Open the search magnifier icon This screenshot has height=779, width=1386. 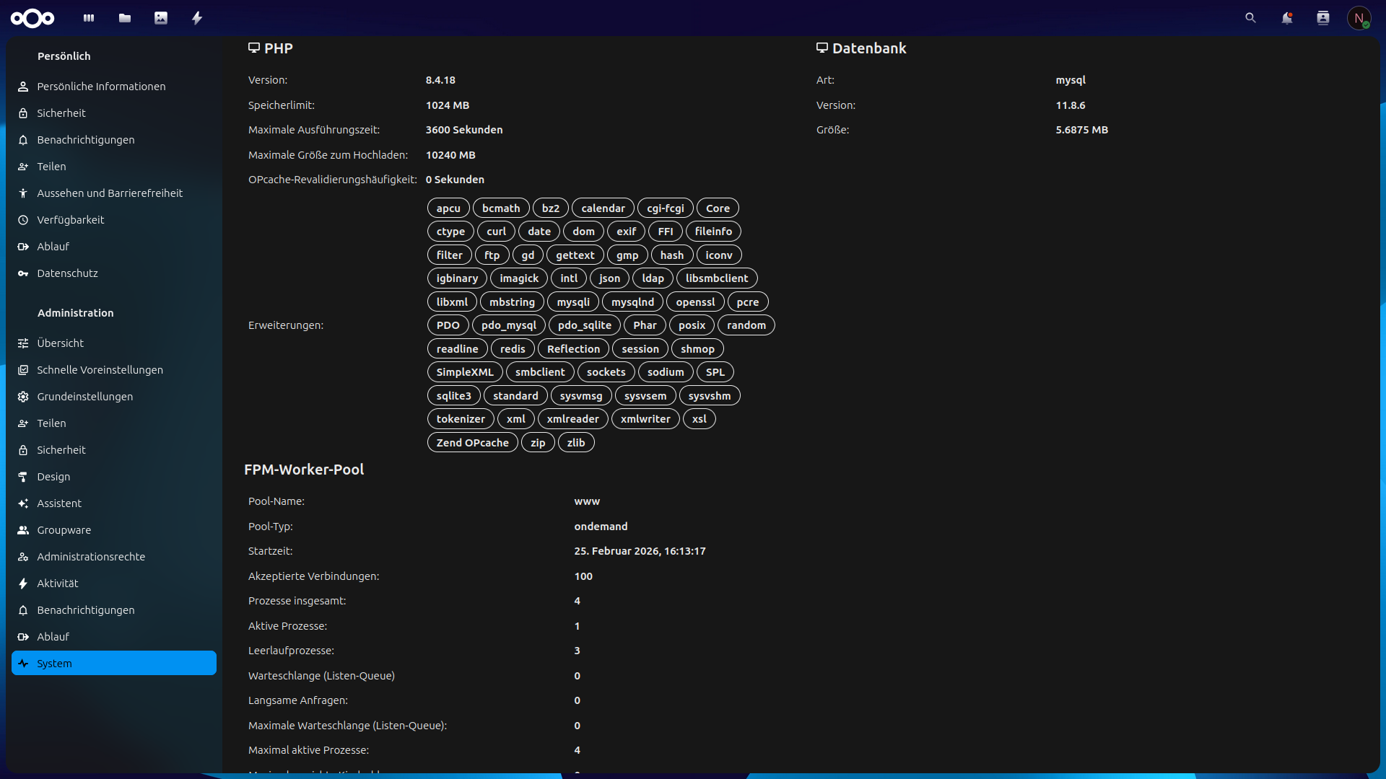pos(1250,18)
